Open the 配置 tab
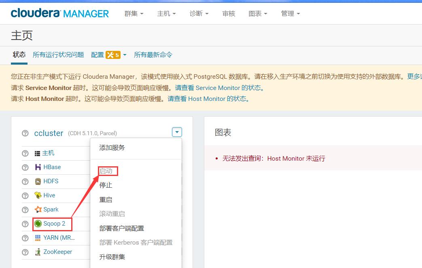 [98, 55]
